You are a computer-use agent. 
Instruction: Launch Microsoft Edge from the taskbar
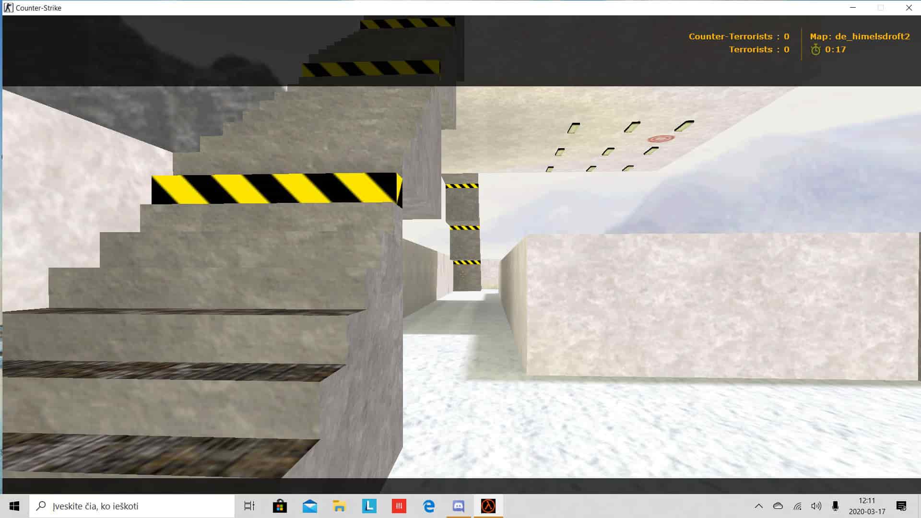point(429,506)
